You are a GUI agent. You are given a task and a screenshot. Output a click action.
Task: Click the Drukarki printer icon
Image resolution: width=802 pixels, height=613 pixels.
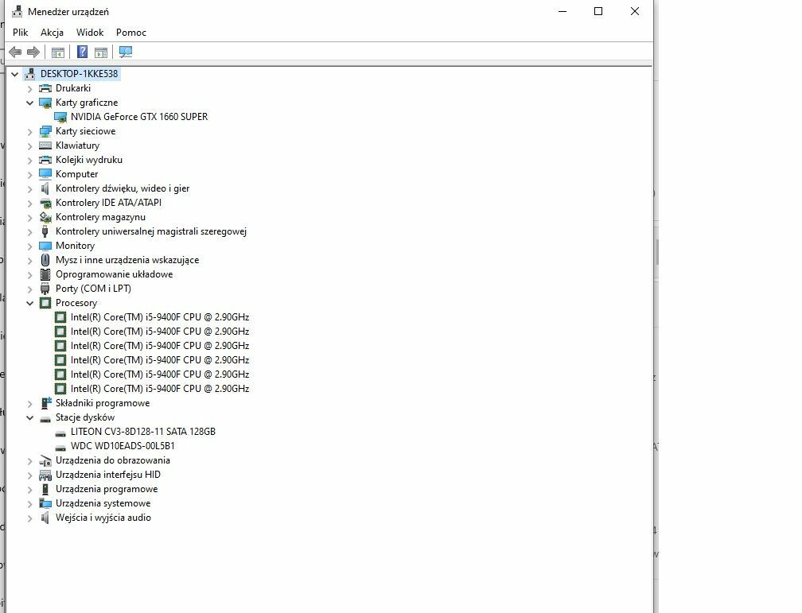click(x=45, y=88)
